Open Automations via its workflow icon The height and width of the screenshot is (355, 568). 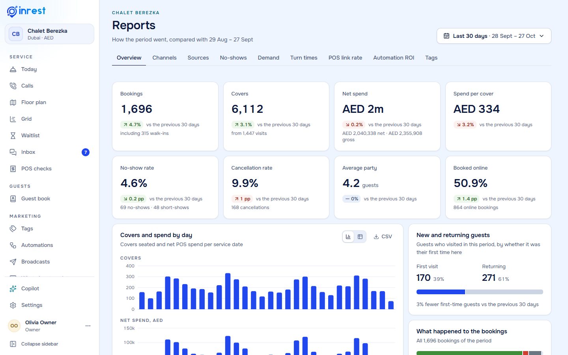13,245
